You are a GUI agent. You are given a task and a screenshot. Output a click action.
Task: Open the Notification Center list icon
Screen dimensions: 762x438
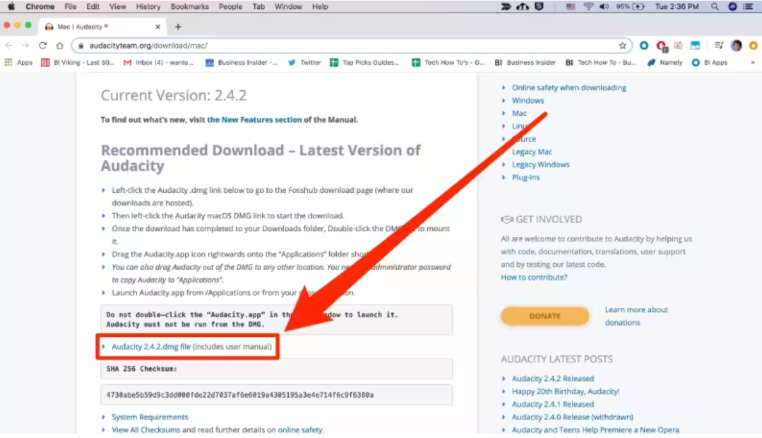tap(749, 7)
